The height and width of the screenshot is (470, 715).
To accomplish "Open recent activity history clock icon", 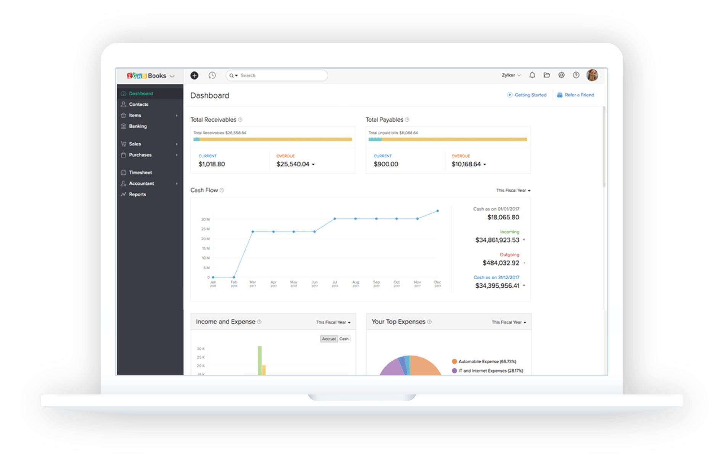I will tap(212, 76).
